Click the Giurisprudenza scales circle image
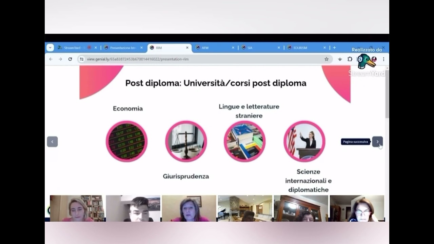The width and height of the screenshot is (434, 244). pyautogui.click(x=186, y=141)
